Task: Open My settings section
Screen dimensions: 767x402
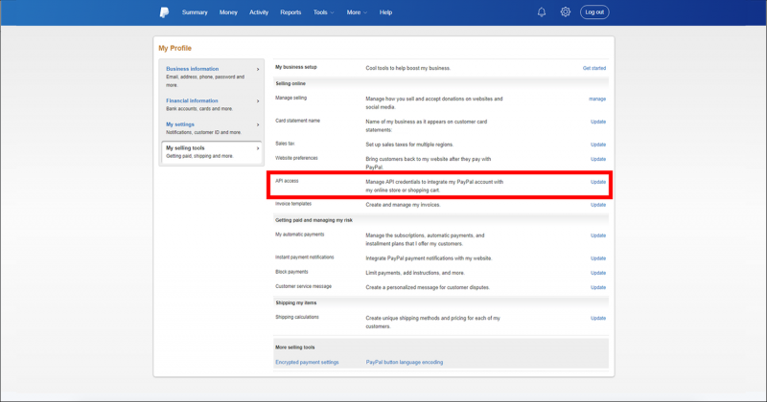Action: (180, 124)
